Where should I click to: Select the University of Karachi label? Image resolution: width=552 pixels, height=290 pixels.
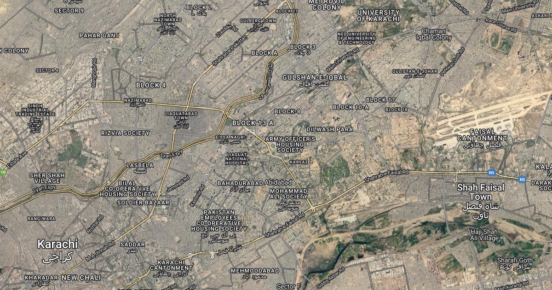[x=379, y=16]
